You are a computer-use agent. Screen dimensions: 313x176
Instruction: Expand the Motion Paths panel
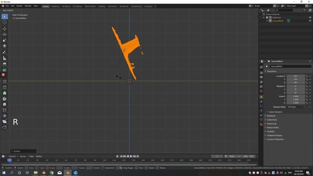pyautogui.click(x=273, y=128)
